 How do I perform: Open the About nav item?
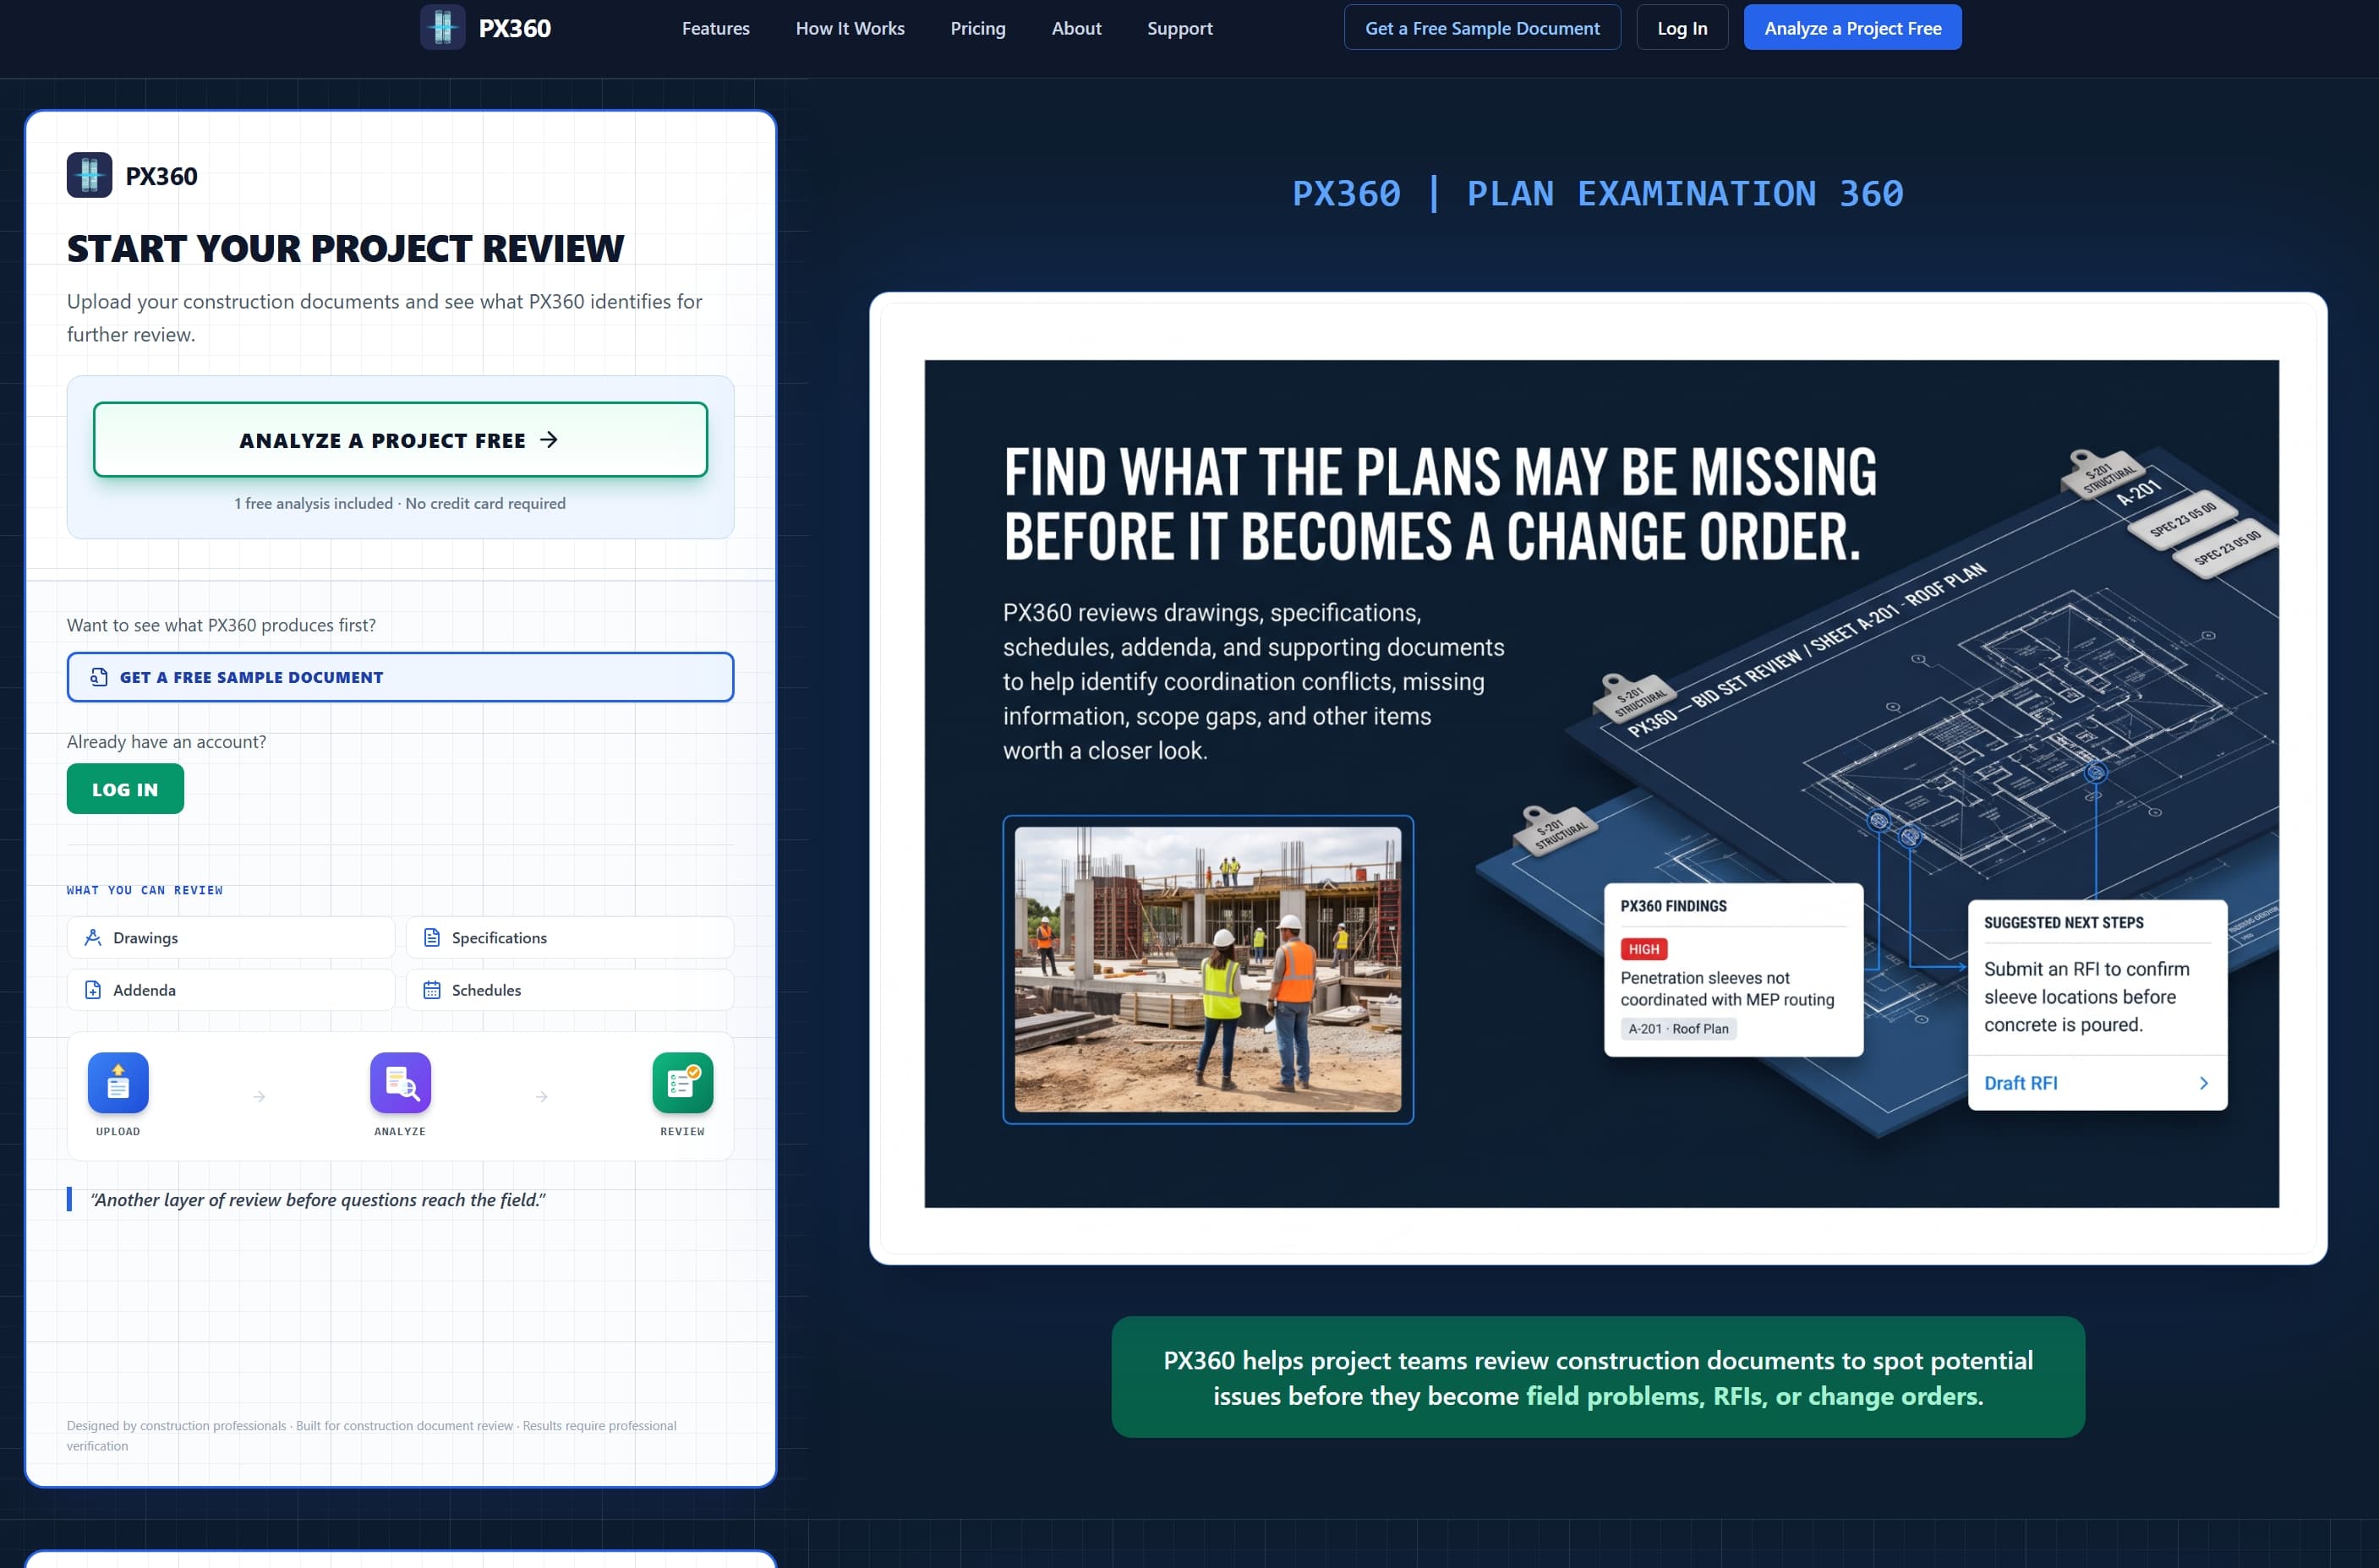click(x=1076, y=28)
